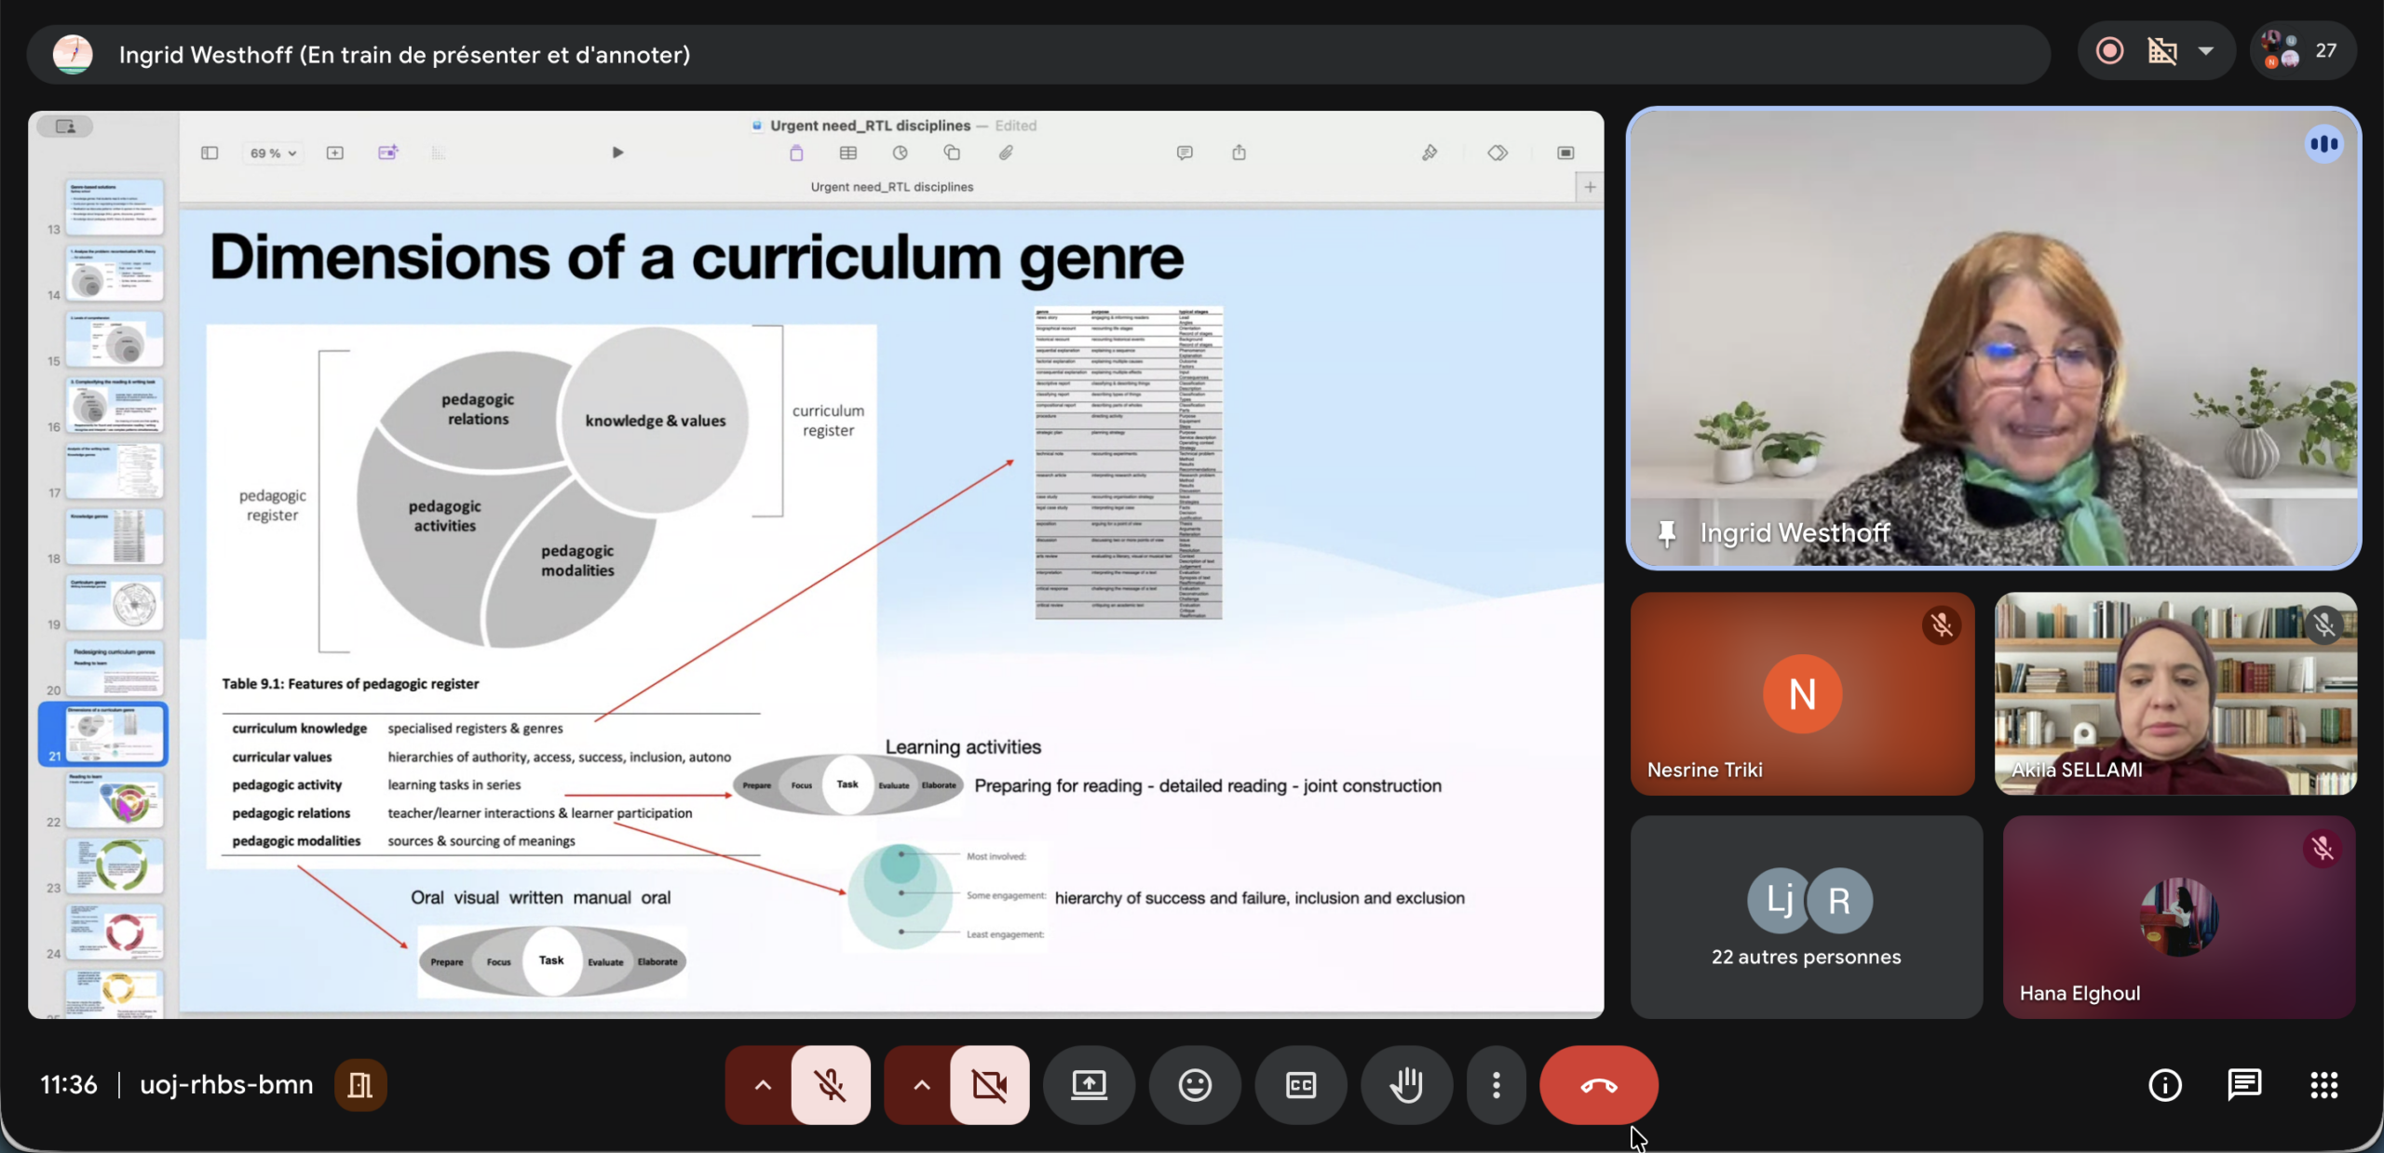Screen dimensions: 2384x1153
Task: Expand microphone audio settings arrow
Action: 762,1085
